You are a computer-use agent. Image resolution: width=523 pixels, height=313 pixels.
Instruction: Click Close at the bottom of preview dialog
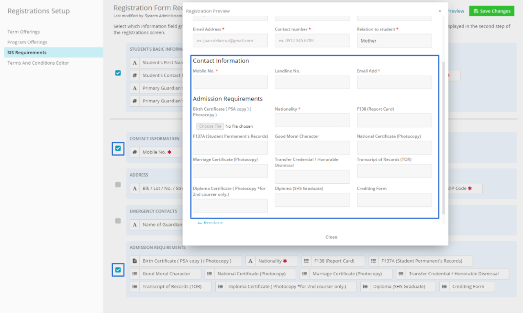(x=331, y=237)
